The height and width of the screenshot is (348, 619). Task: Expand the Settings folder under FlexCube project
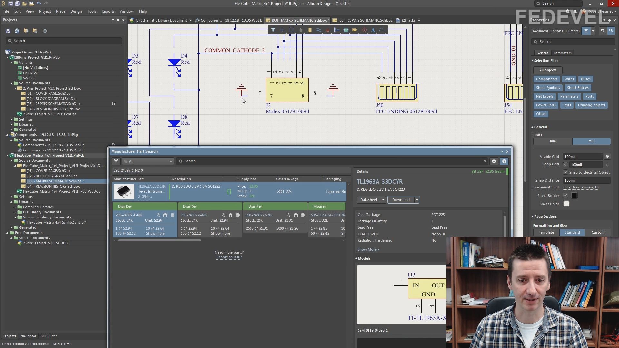[x=11, y=197]
